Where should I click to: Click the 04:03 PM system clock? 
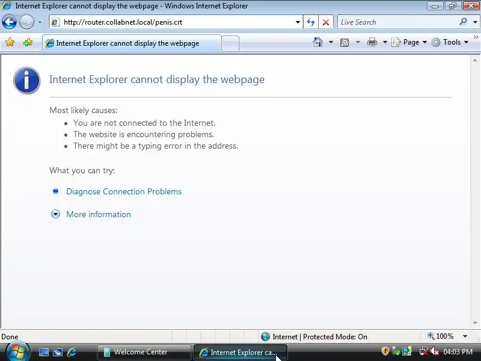tap(458, 351)
